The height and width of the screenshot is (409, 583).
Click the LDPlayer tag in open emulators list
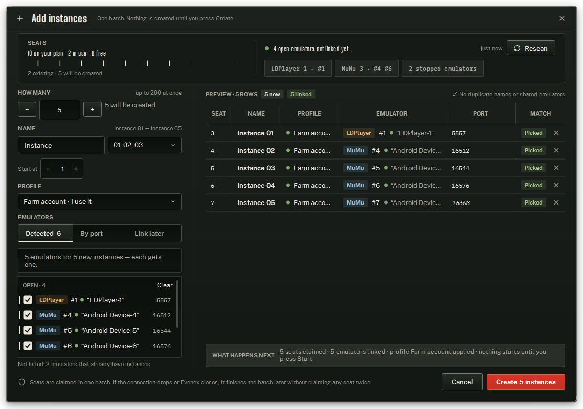click(51, 300)
